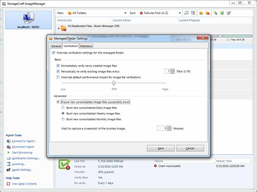
Task: Add a managed folder with the folder-plus icon
Action: pyautogui.click(x=201, y=13)
